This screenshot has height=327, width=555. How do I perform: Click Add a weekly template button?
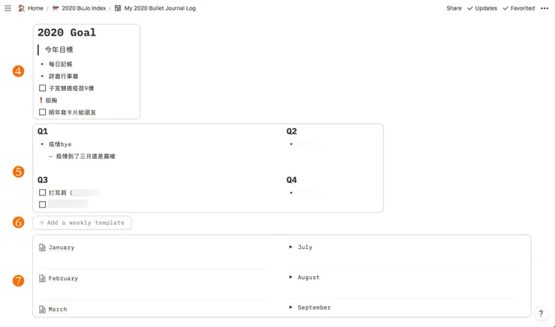pos(82,223)
